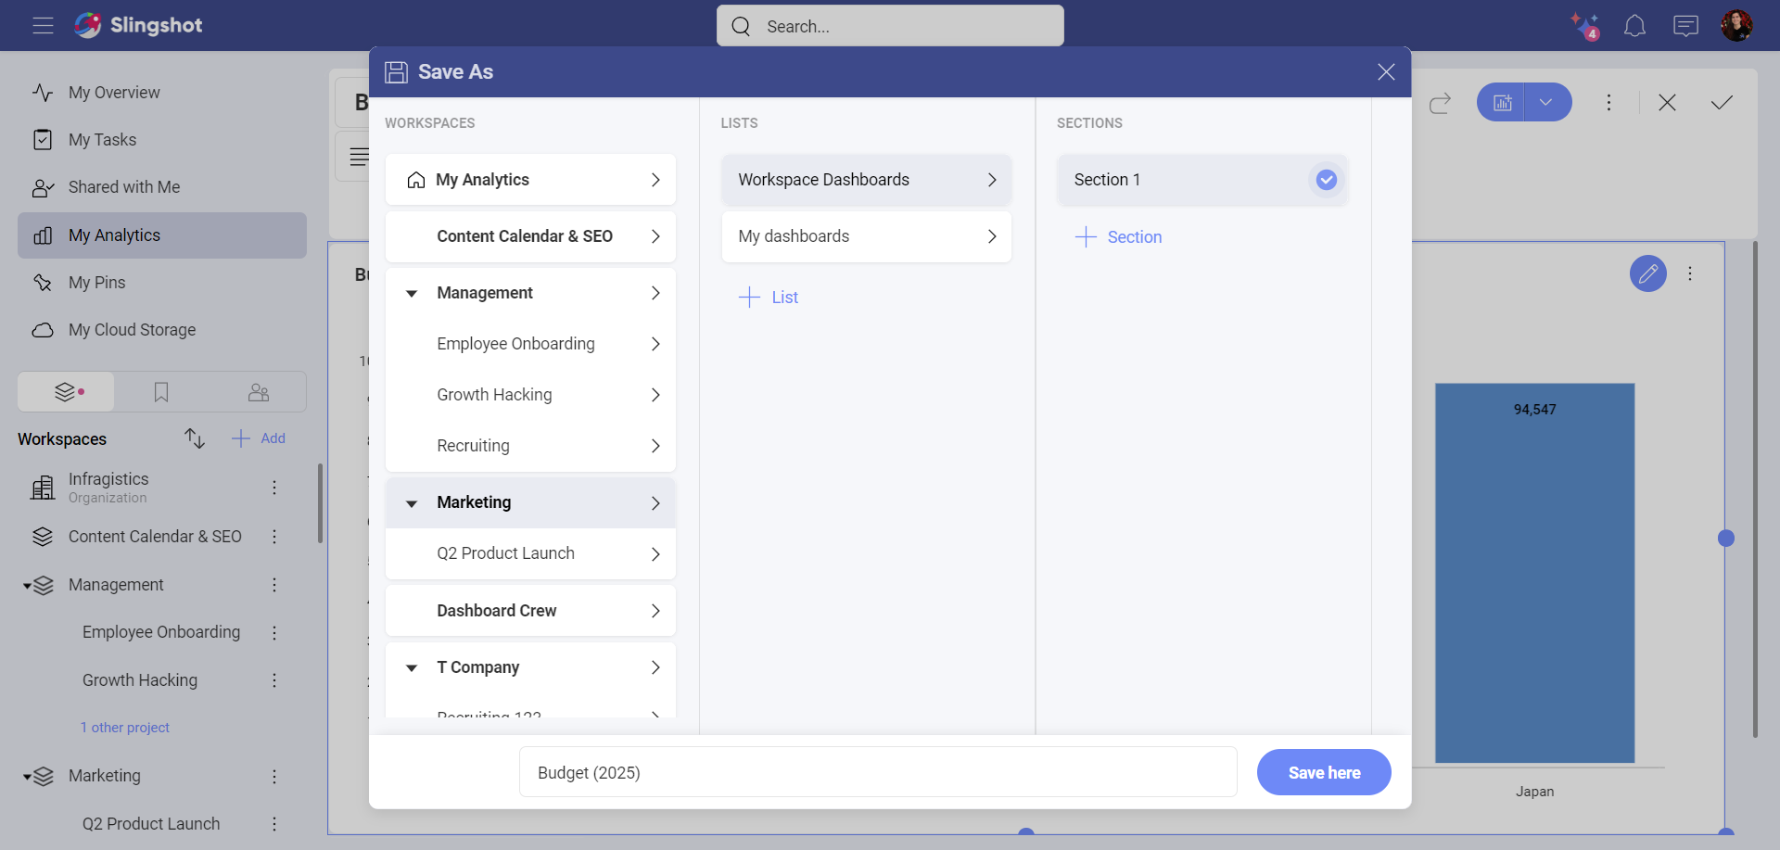Screen dimensions: 1780x850
Task: Show 1 other project link
Action: click(x=125, y=728)
